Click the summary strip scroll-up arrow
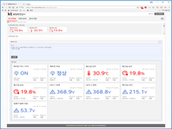 (164, 24)
